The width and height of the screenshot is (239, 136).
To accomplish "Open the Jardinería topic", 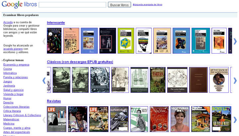I will [x=9, y=86].
